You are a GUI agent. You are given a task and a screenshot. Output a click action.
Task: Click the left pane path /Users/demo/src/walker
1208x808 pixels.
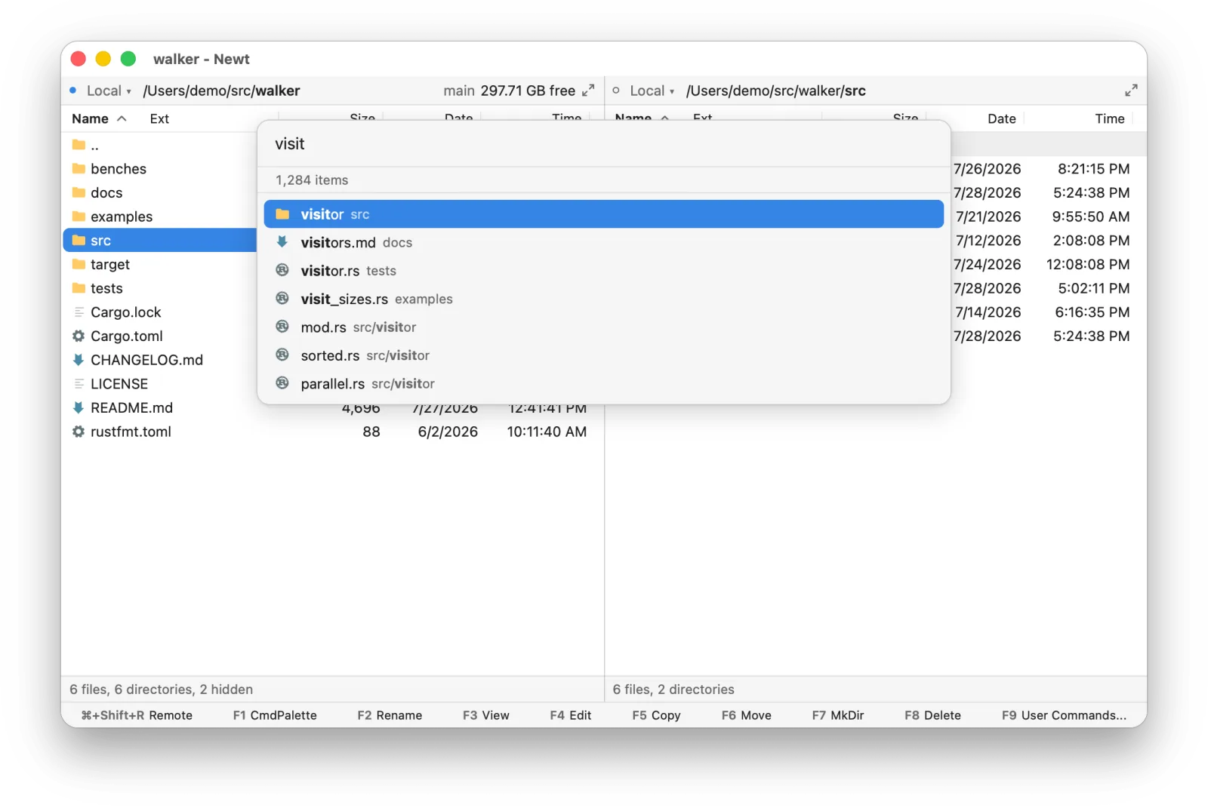pos(221,91)
